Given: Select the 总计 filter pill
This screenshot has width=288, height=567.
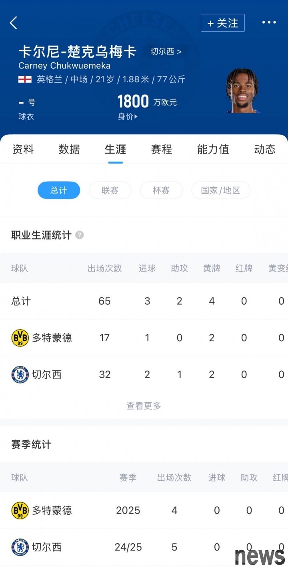Looking at the screenshot, I should 59,190.
